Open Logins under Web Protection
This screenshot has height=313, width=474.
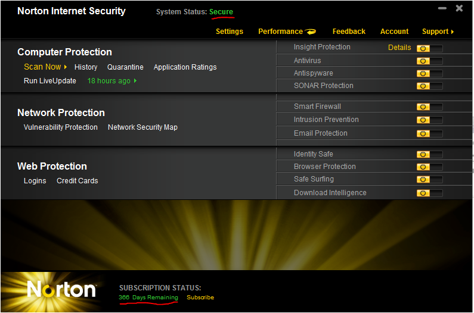point(35,180)
